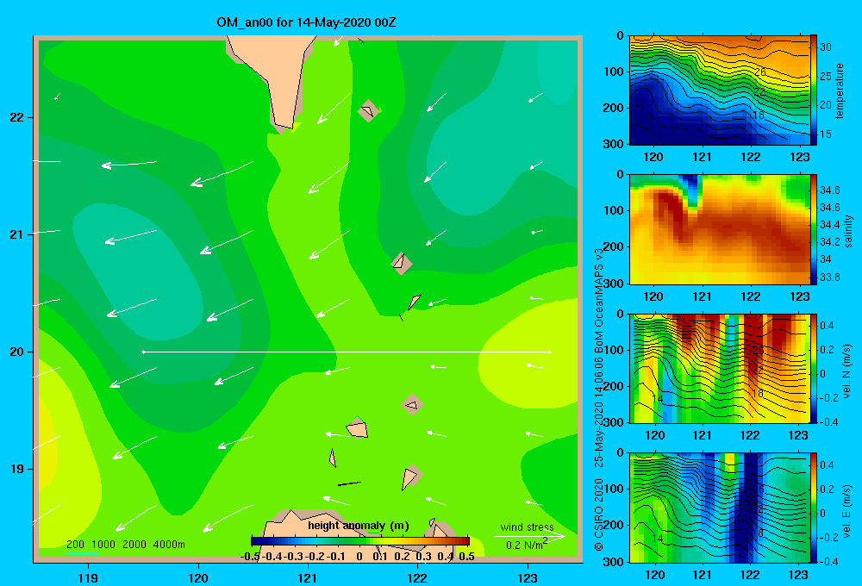The image size is (862, 586).
Task: Click longitude label "119" on main map
Action: [88, 577]
